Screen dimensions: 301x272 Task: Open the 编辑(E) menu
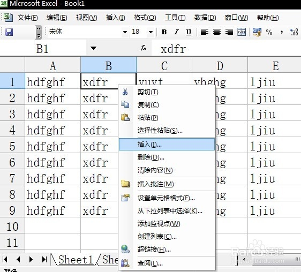tap(57, 18)
